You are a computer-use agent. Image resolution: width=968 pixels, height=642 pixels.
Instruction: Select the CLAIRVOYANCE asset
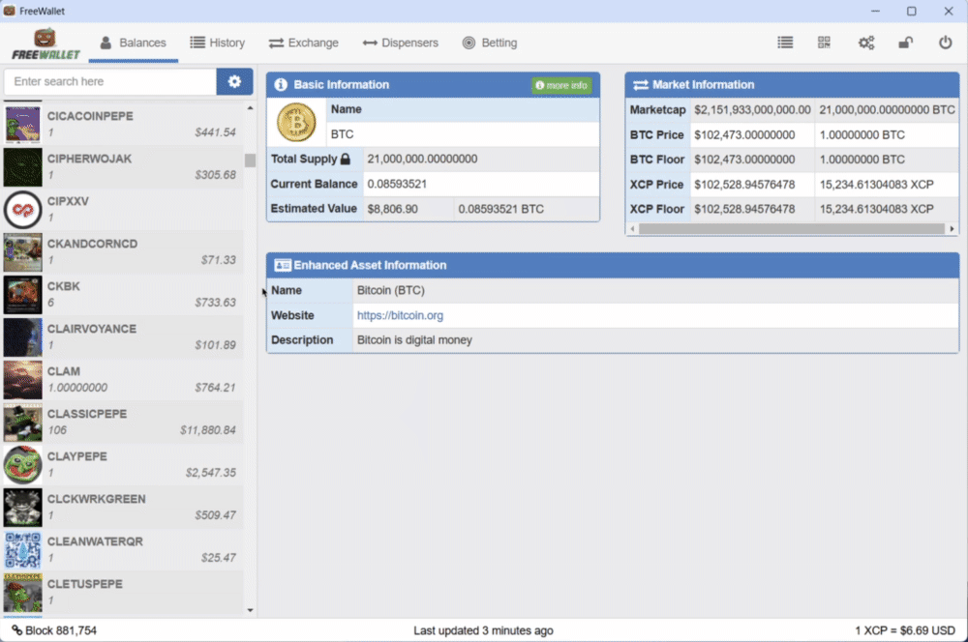(x=123, y=336)
